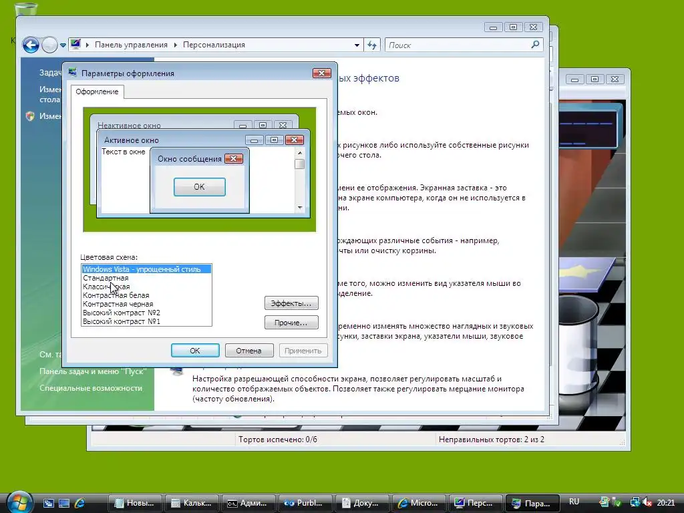Image resolution: width=684 pixels, height=513 pixels.
Task: Click the network tray icon
Action: 635,502
